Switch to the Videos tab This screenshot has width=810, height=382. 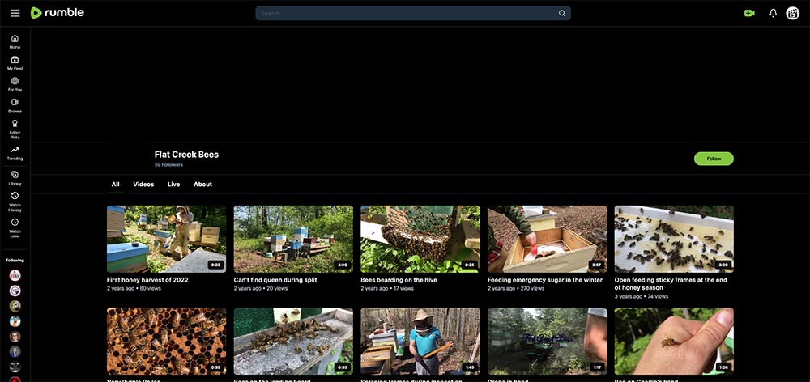(143, 185)
